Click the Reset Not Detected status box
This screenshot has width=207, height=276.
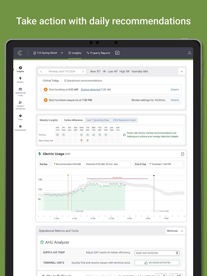click(x=157, y=253)
